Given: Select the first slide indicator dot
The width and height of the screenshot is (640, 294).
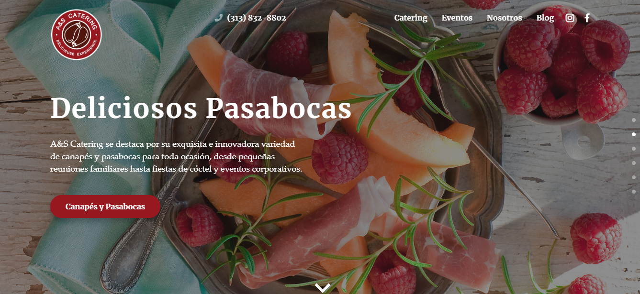Looking at the screenshot, I should (634, 120).
